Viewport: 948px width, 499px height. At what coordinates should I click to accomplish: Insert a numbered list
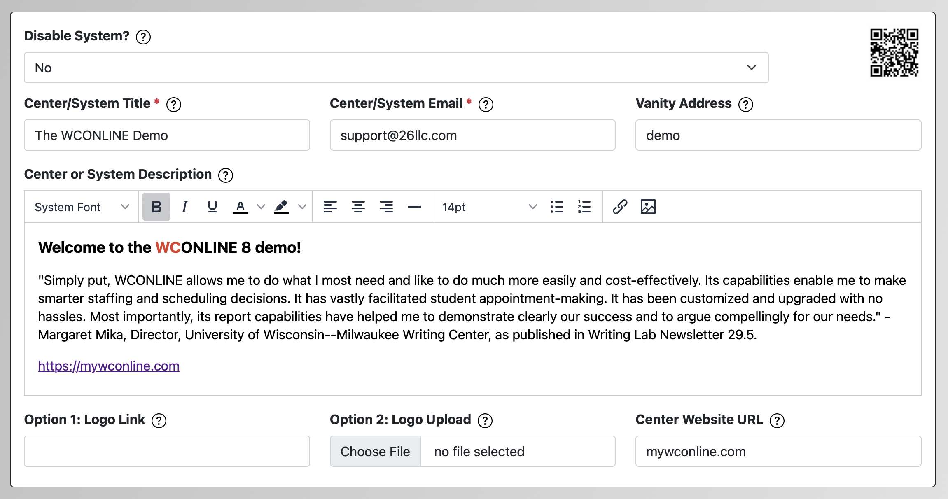pos(584,207)
